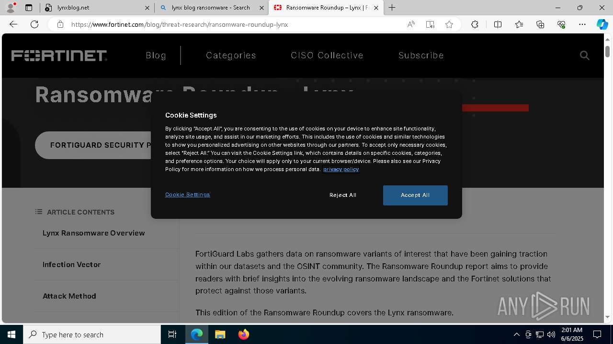Launch Copilot sidebar icon
613x344 pixels.
602,24
